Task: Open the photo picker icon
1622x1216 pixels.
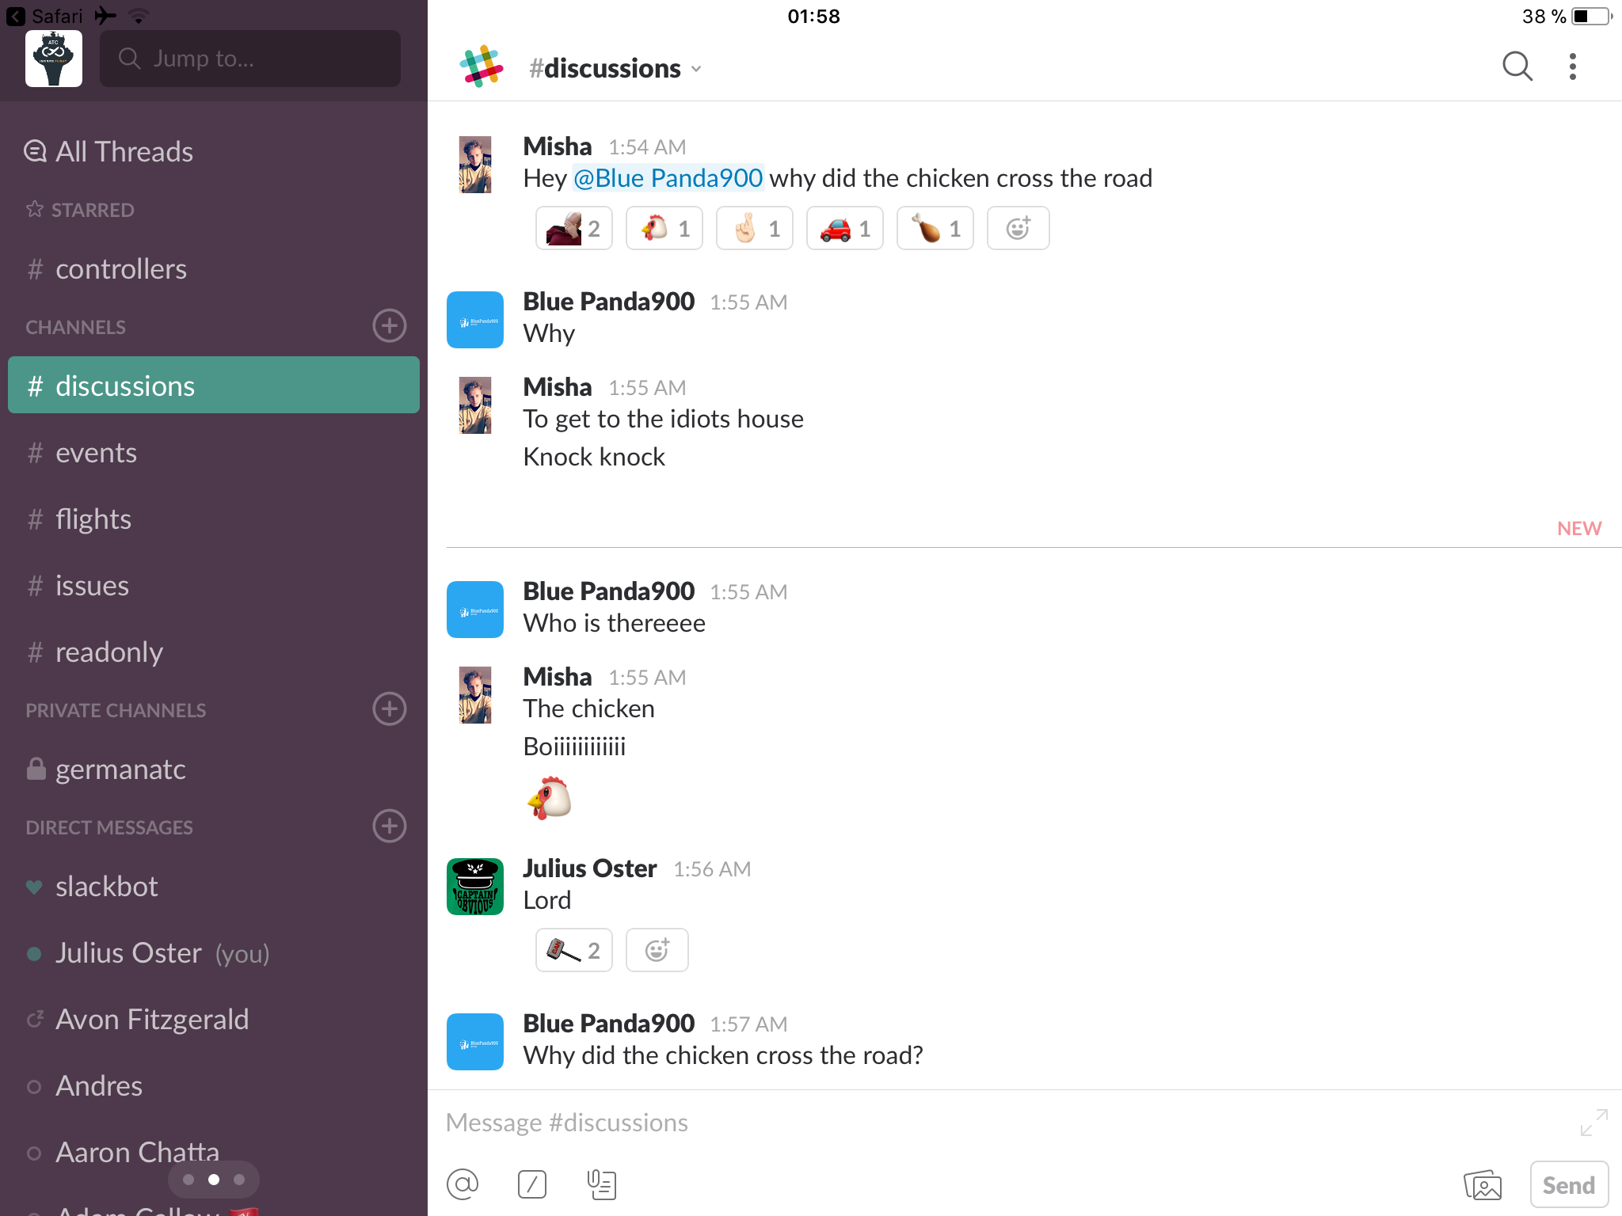Action: pos(1483,1185)
